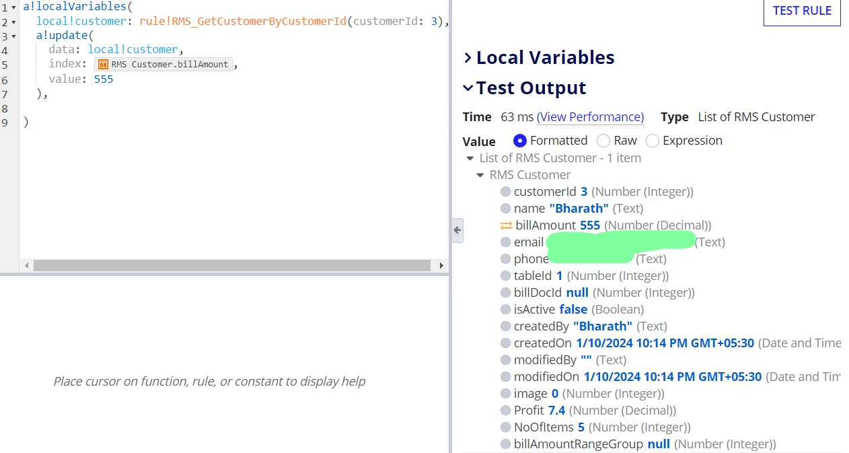This screenshot has width=849, height=453.
Task: Fold code at line 1 arrow
Action: (14, 7)
